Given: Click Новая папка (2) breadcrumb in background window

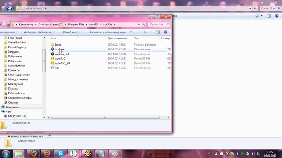Looking at the screenshot, I should [x=34, y=8].
